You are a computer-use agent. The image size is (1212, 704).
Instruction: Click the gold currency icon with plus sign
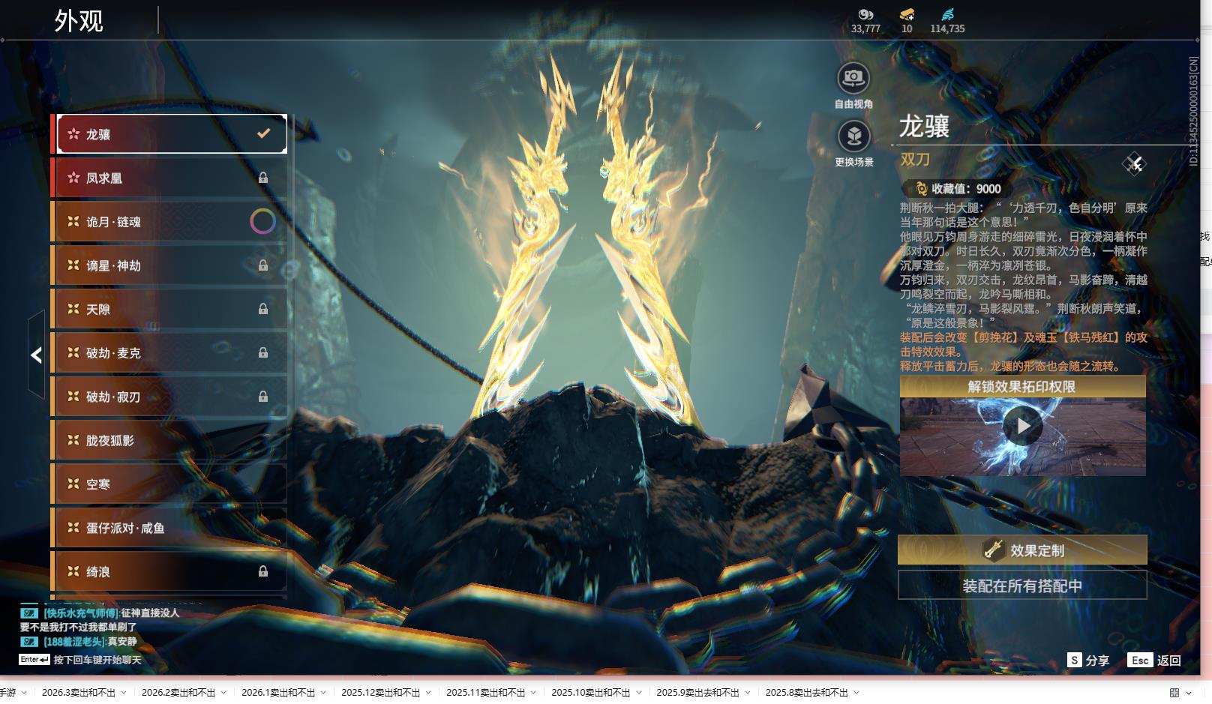[907, 14]
